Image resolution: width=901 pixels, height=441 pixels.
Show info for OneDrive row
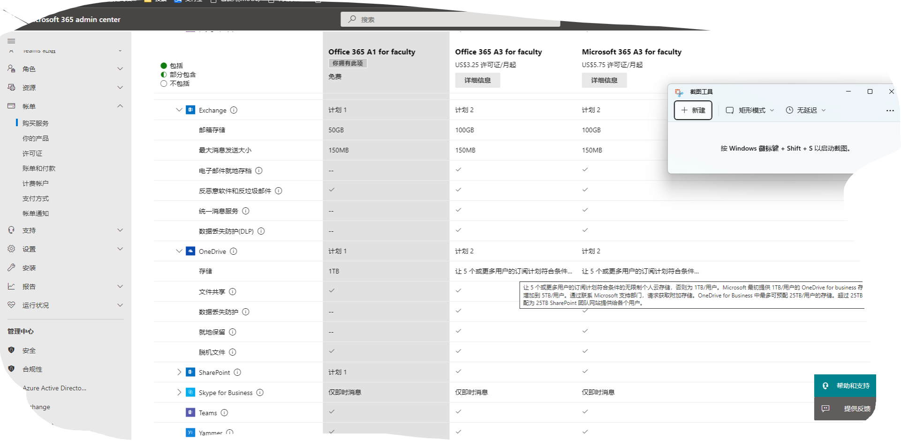234,251
